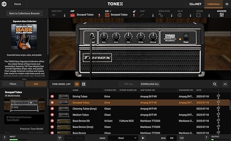Toggle the Delay on/off switch
Screen dimensions: 231x141
tap(190, 15)
